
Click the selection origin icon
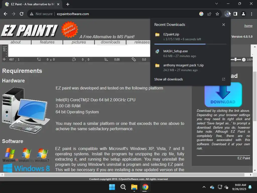click(x=74, y=59)
